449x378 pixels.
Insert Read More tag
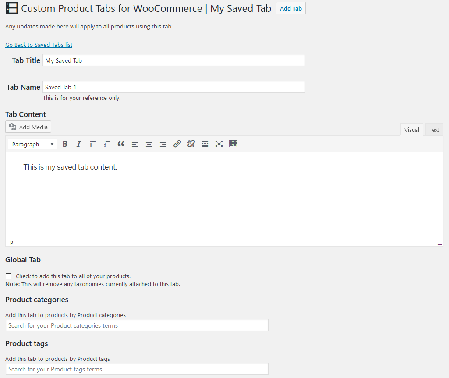[205, 144]
